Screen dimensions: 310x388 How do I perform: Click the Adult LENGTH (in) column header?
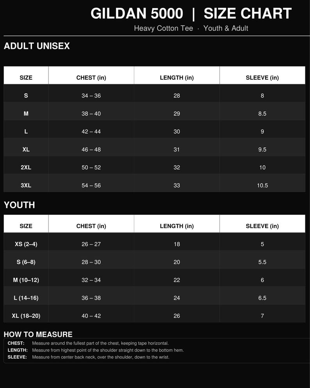(x=177, y=78)
